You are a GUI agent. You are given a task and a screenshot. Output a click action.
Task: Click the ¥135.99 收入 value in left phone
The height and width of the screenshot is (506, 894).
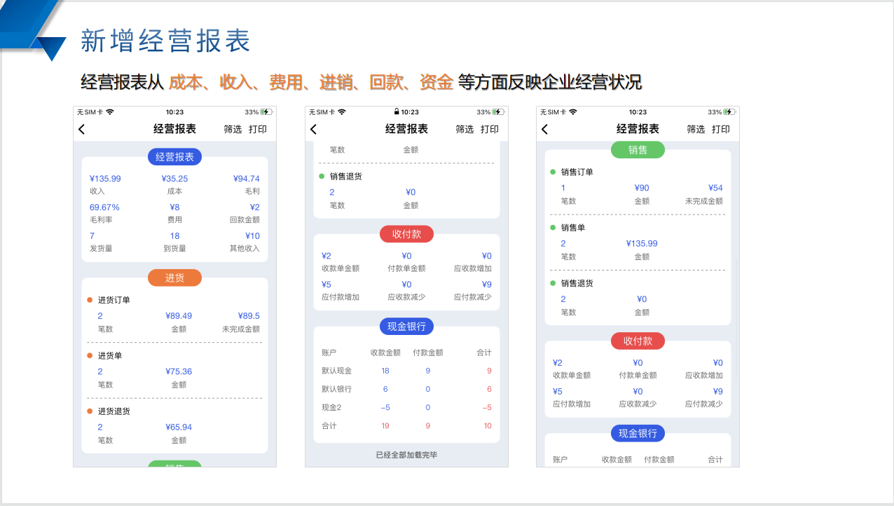pos(105,179)
